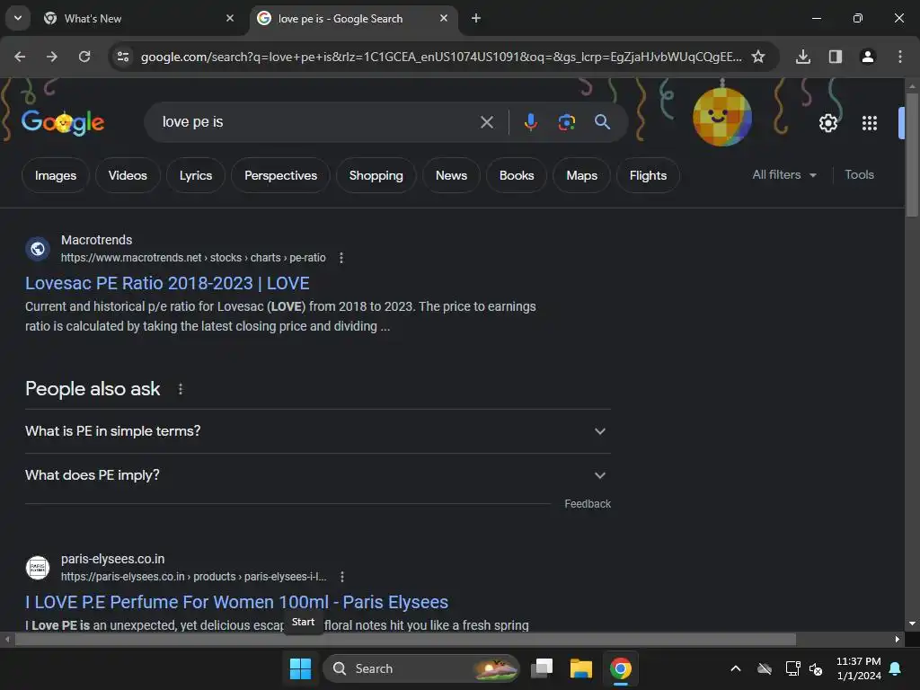920x690 pixels.
Task: Click the search query input field
Action: 317,122
